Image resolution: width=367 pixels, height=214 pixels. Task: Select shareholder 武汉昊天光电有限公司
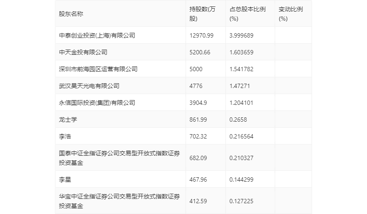click(89, 86)
